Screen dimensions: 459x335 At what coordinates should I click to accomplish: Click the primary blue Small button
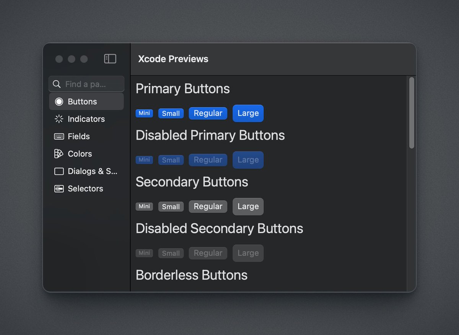[x=171, y=113]
